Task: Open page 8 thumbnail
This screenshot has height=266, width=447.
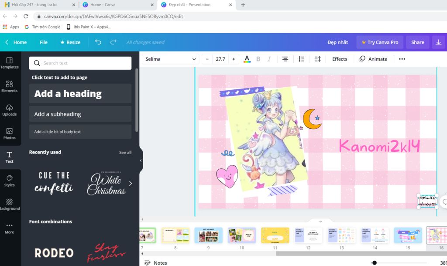Action: coord(175,235)
